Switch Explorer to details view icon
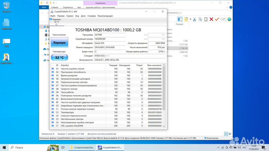The height and width of the screenshot is (151, 269). click(x=226, y=134)
